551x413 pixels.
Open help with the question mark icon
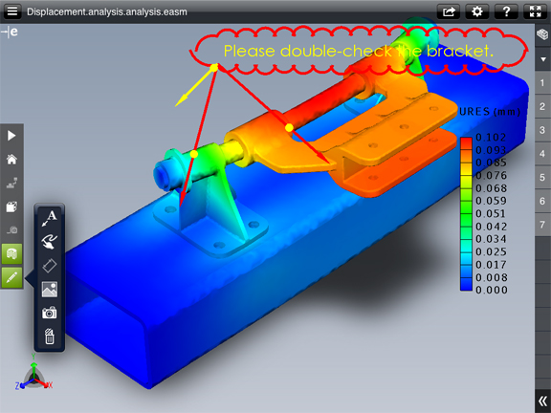point(506,11)
